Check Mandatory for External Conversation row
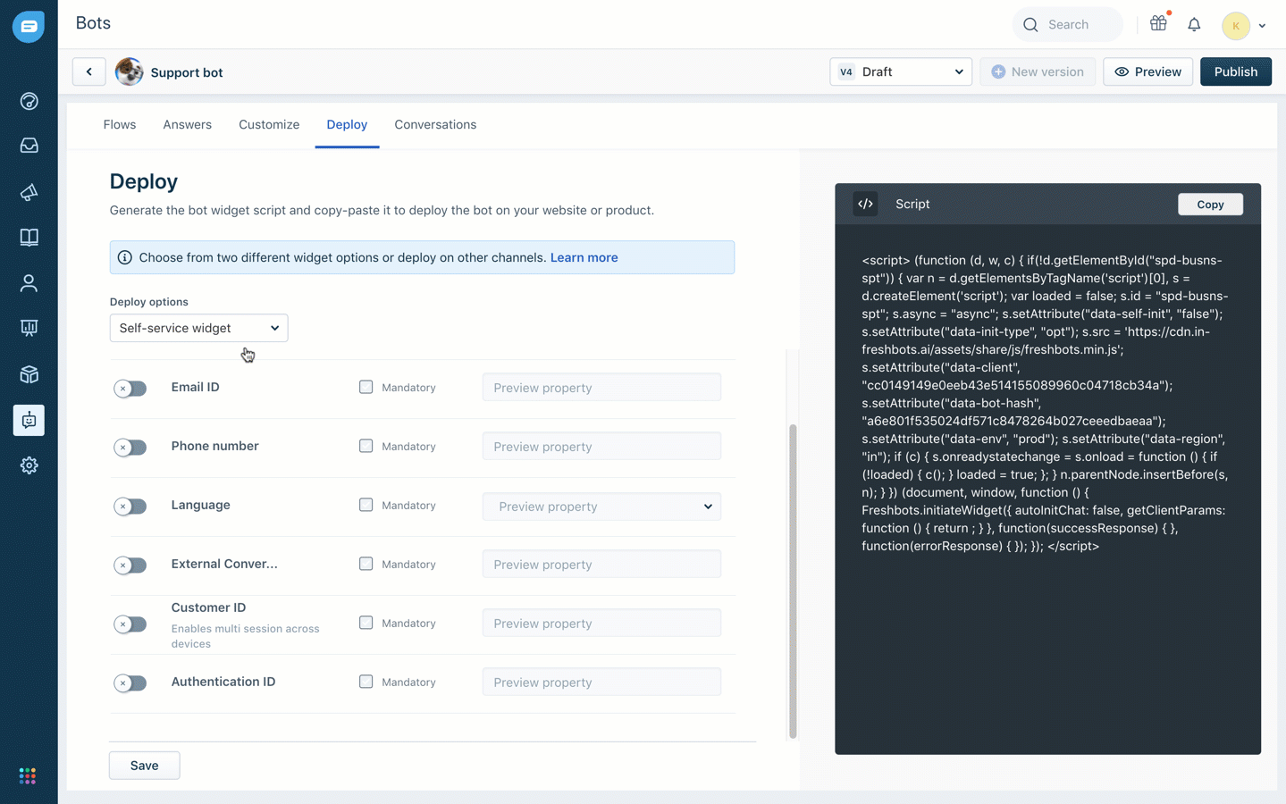 click(x=366, y=564)
